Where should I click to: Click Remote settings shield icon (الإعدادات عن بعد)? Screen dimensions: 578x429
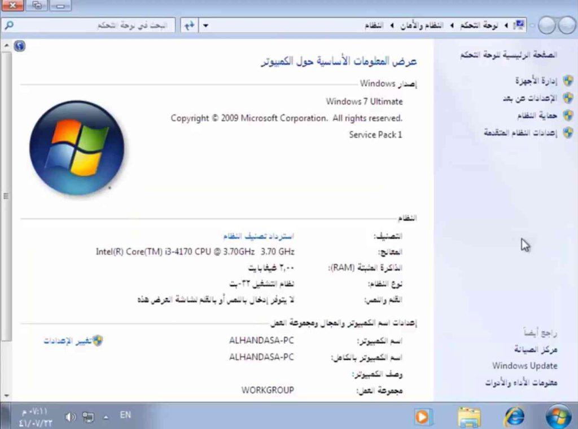(x=568, y=98)
